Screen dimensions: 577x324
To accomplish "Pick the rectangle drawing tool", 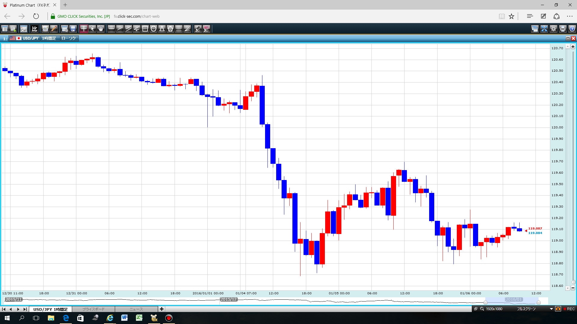I will tap(145, 29).
